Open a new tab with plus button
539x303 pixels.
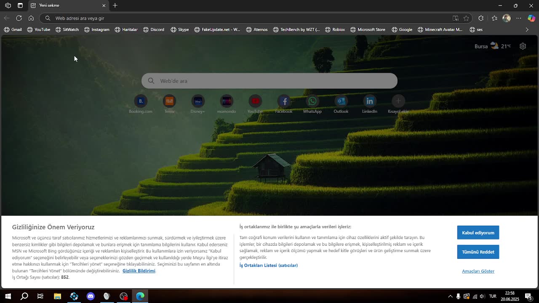tap(115, 5)
